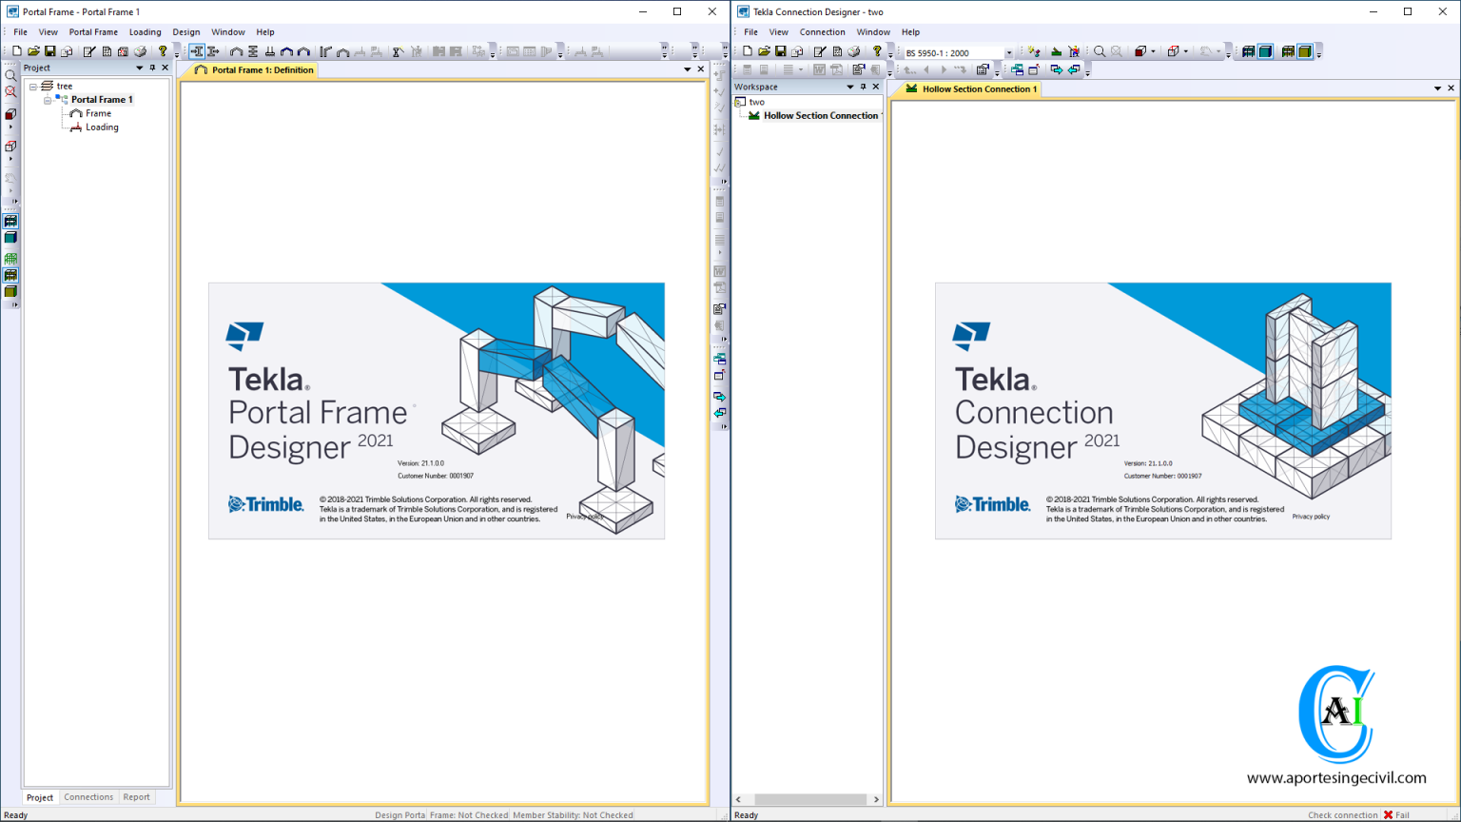Image resolution: width=1461 pixels, height=822 pixels.
Task: Select the zoom in magnifier tool
Action: tap(10, 74)
